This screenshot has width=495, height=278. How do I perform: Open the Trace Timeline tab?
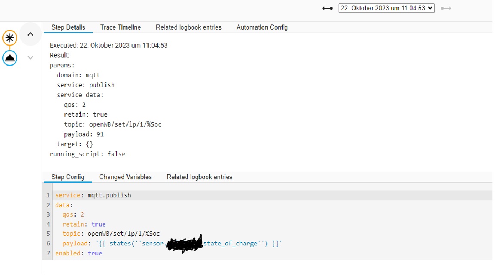click(120, 27)
